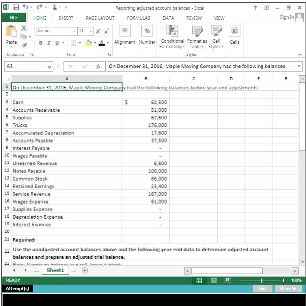
Task: Switch to the REVIEW tab
Action: tap(194, 18)
